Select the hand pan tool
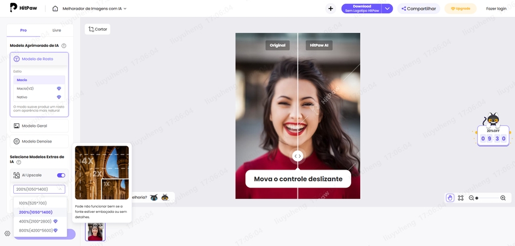This screenshot has width=515, height=246. click(x=450, y=198)
